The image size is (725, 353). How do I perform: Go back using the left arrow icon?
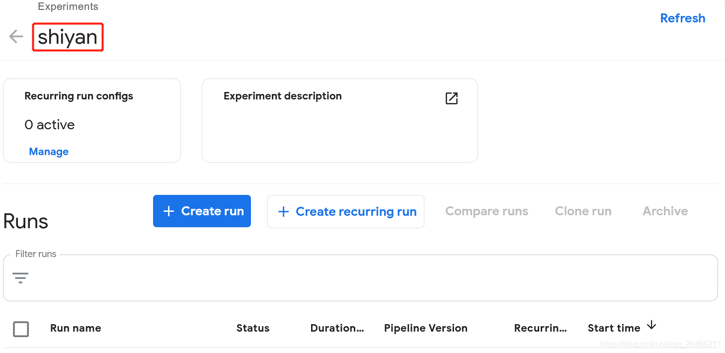(x=16, y=37)
